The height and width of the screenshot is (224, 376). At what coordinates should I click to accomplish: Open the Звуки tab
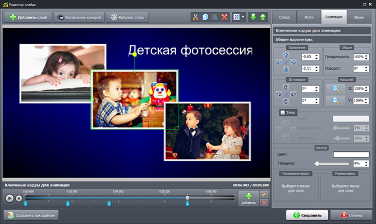click(359, 18)
